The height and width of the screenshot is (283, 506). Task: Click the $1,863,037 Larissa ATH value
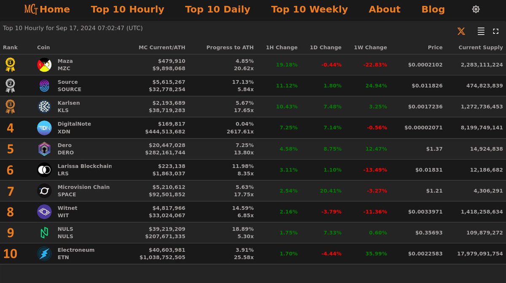point(169,173)
